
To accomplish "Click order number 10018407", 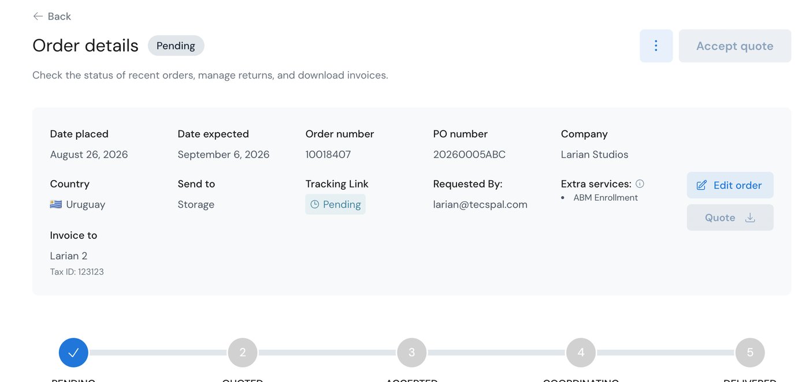I will point(328,155).
